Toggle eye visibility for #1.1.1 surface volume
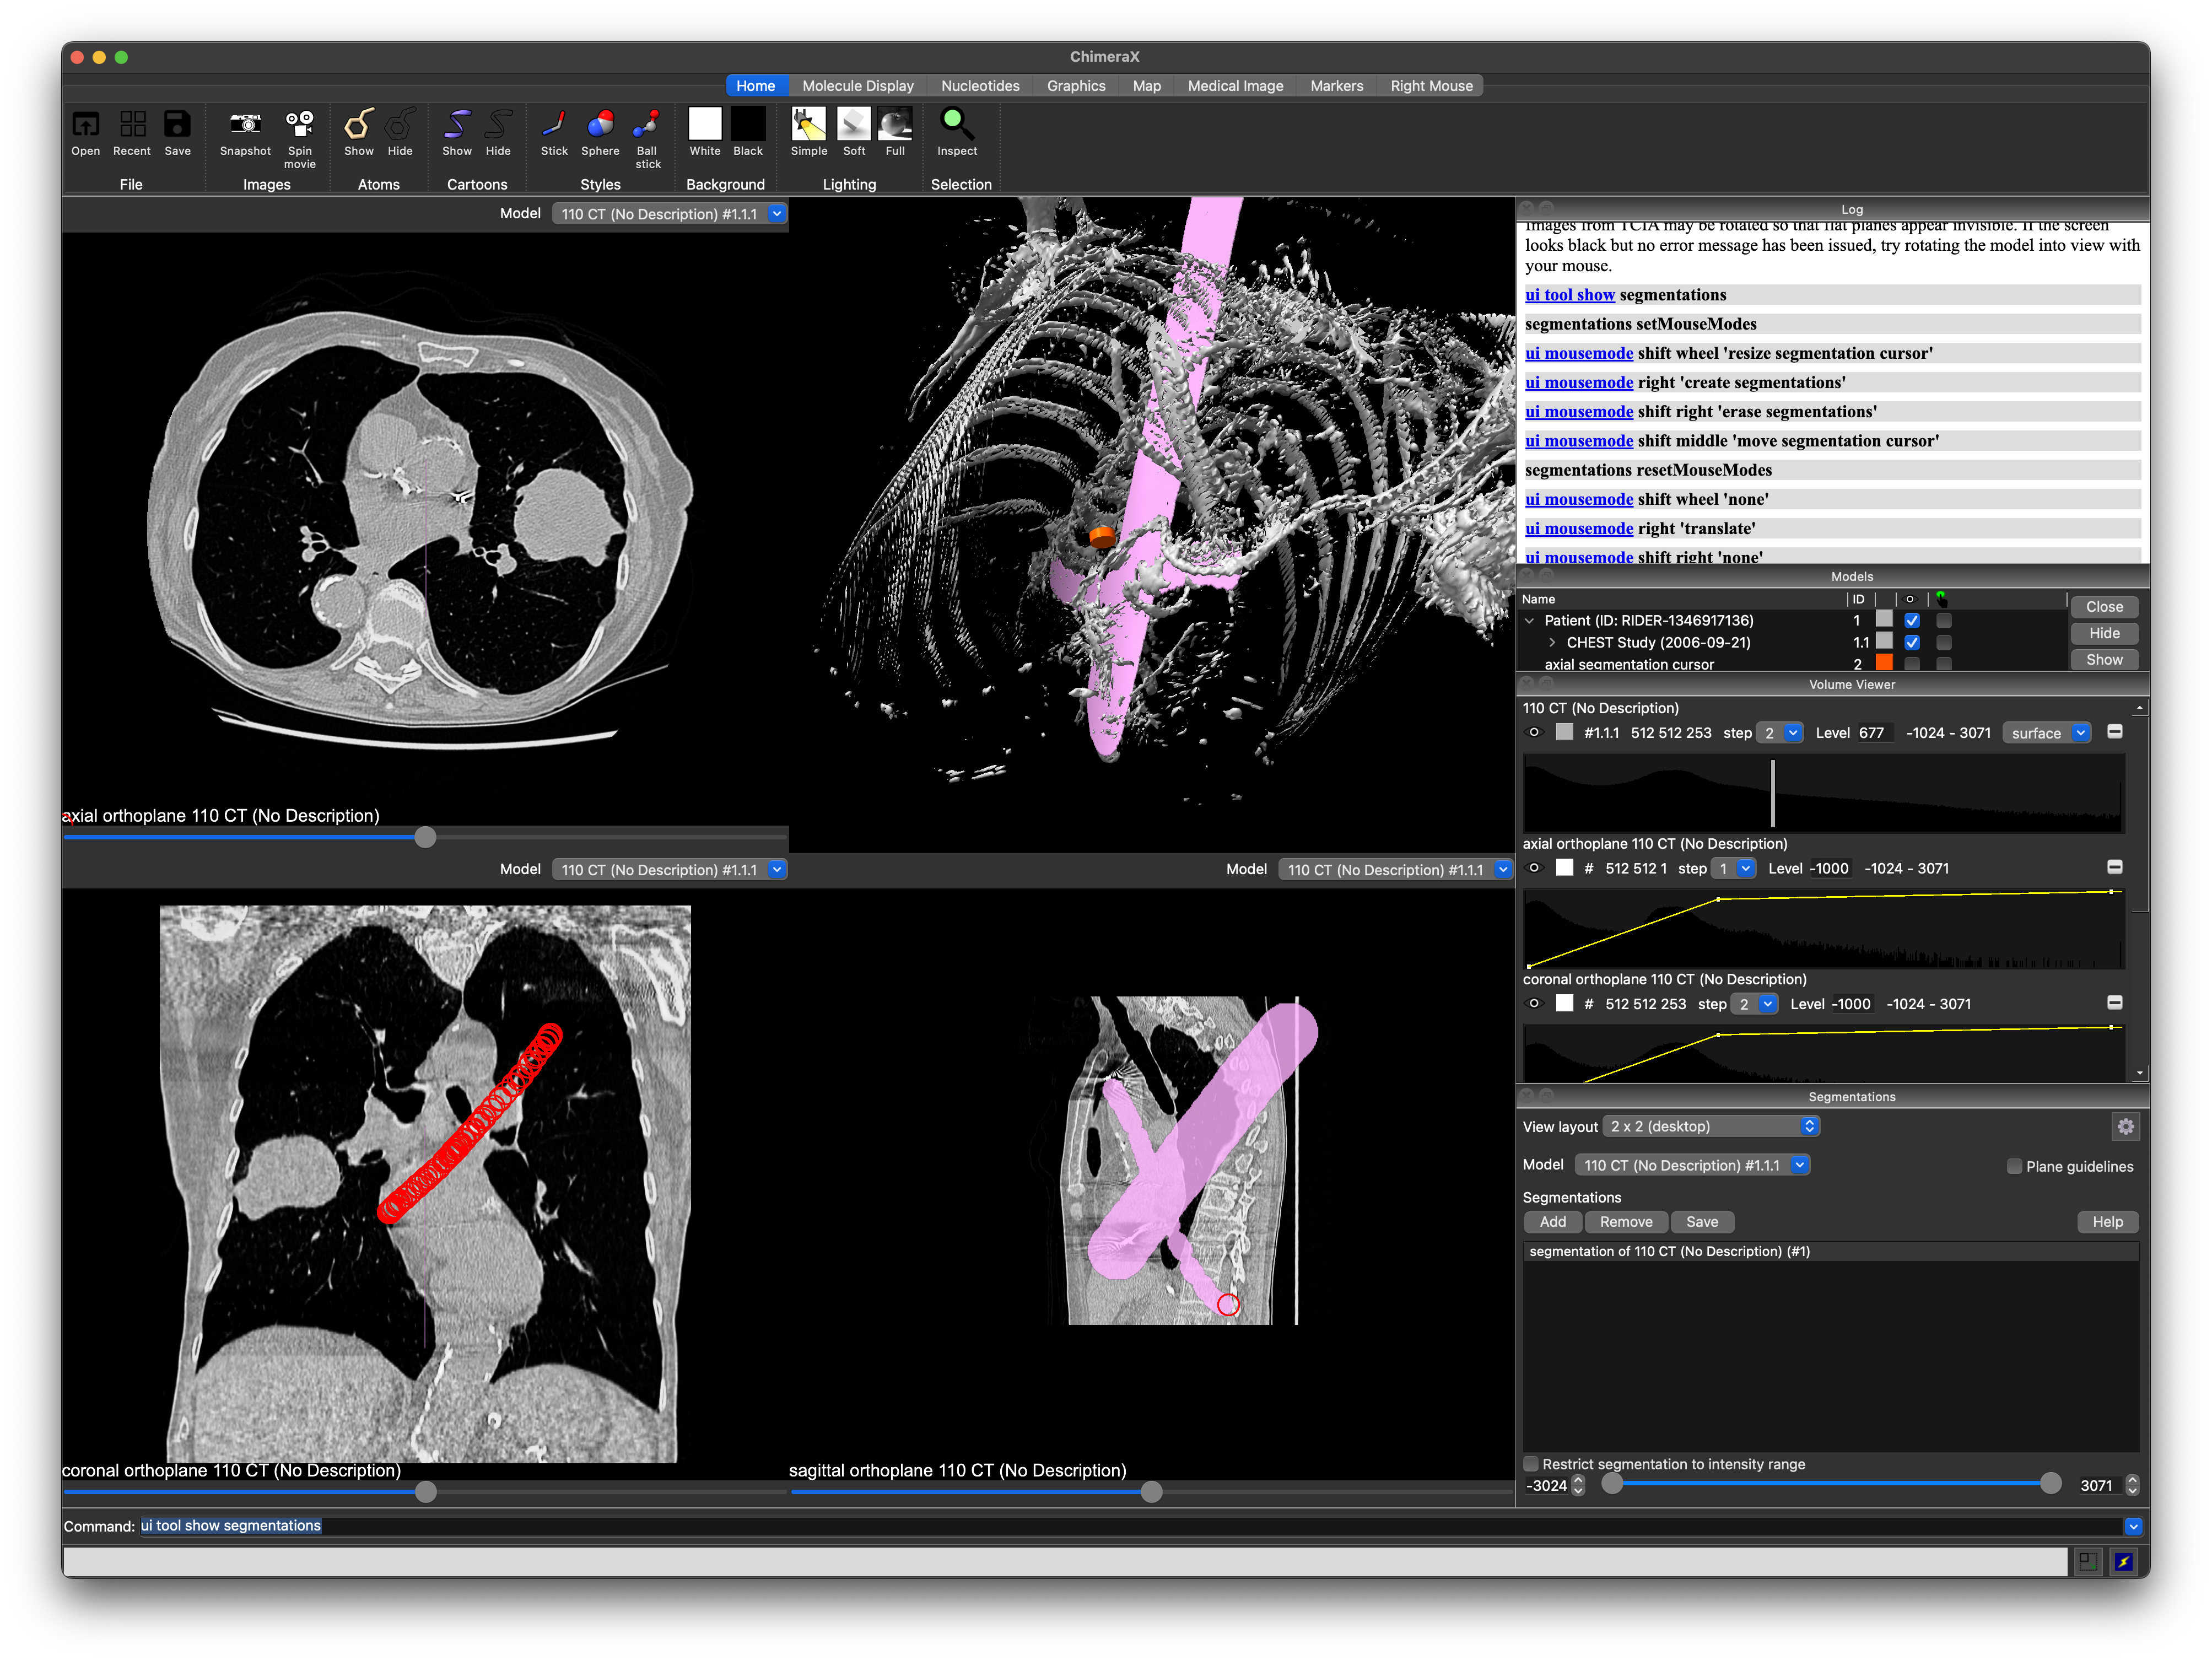Image resolution: width=2212 pixels, height=1660 pixels. click(x=1534, y=733)
